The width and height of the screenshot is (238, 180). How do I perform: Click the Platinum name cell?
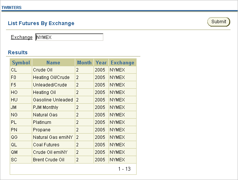(x=42, y=122)
